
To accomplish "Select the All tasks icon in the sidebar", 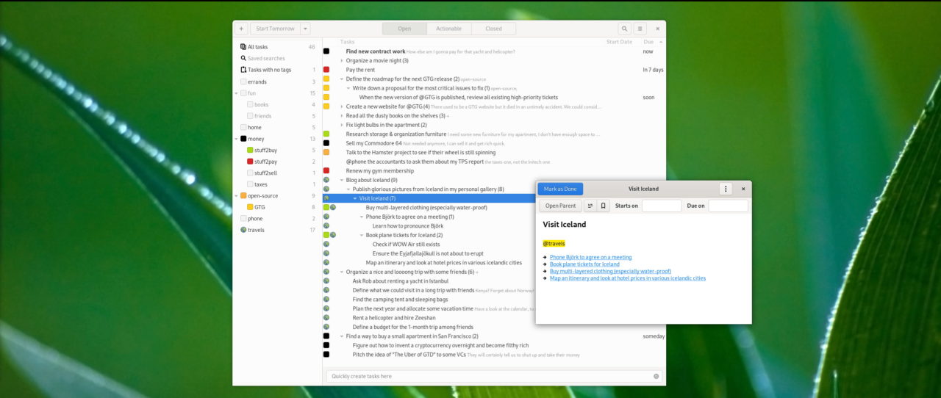I will point(243,47).
